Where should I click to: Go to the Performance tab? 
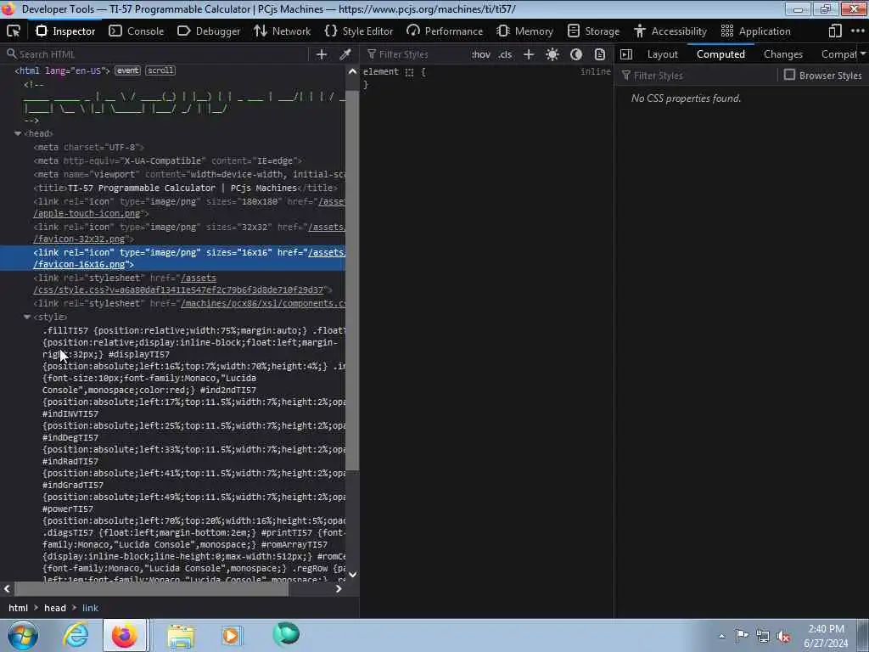(x=445, y=31)
